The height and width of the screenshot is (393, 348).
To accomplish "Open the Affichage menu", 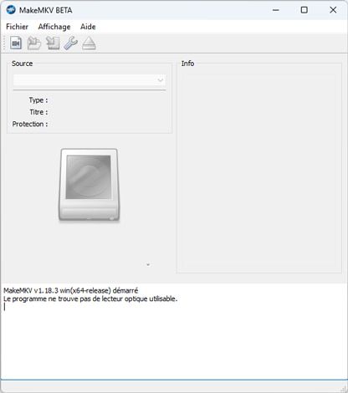I will pyautogui.click(x=54, y=27).
